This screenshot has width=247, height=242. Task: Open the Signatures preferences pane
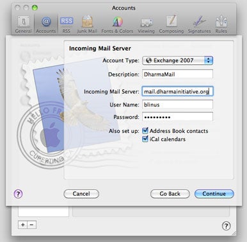point(199,24)
